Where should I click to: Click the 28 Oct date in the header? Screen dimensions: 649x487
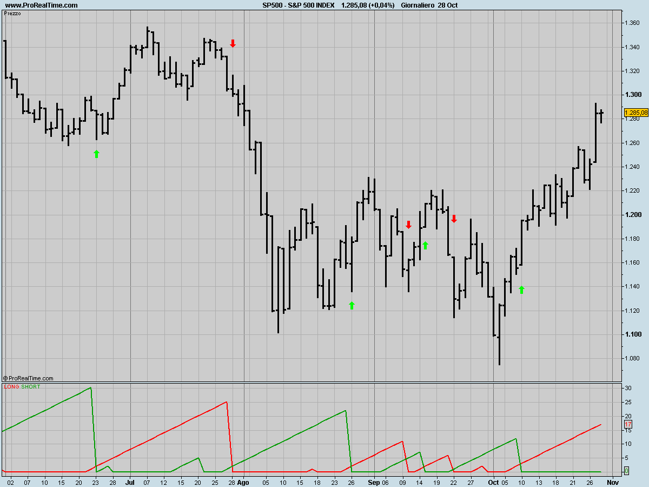448,5
